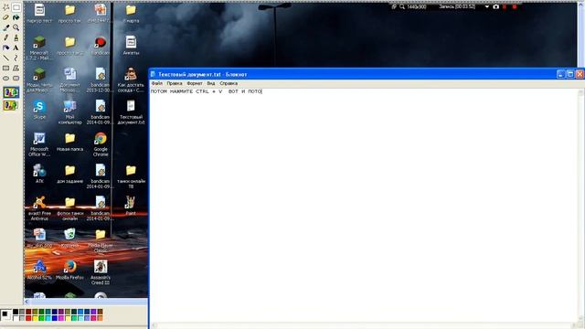Select the Free-Form Select tool in Paint
585x329 pixels.
coord(6,7)
